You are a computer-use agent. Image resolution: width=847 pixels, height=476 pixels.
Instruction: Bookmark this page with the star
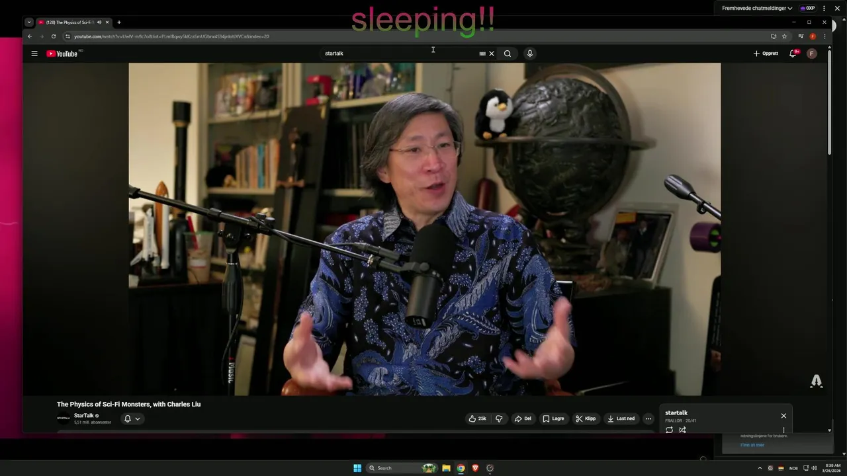pos(784,36)
